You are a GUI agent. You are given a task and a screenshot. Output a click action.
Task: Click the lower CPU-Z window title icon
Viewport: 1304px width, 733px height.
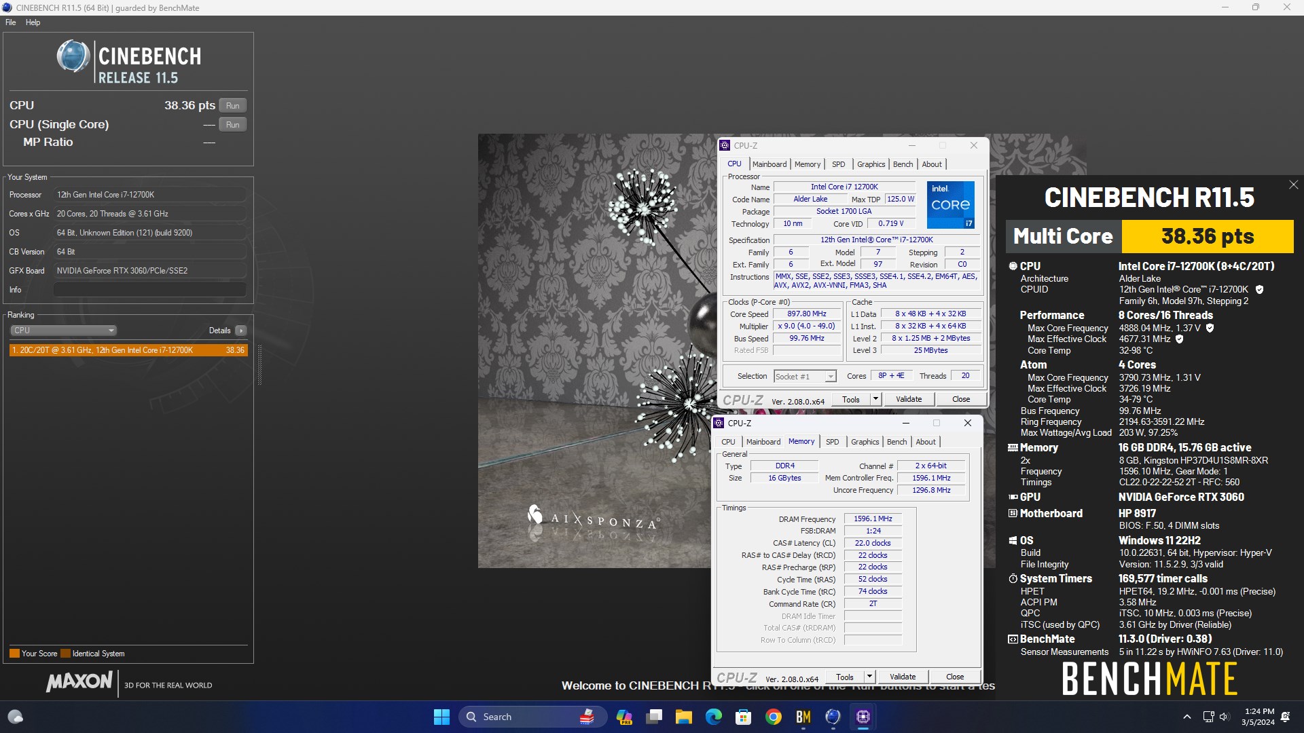[719, 423]
